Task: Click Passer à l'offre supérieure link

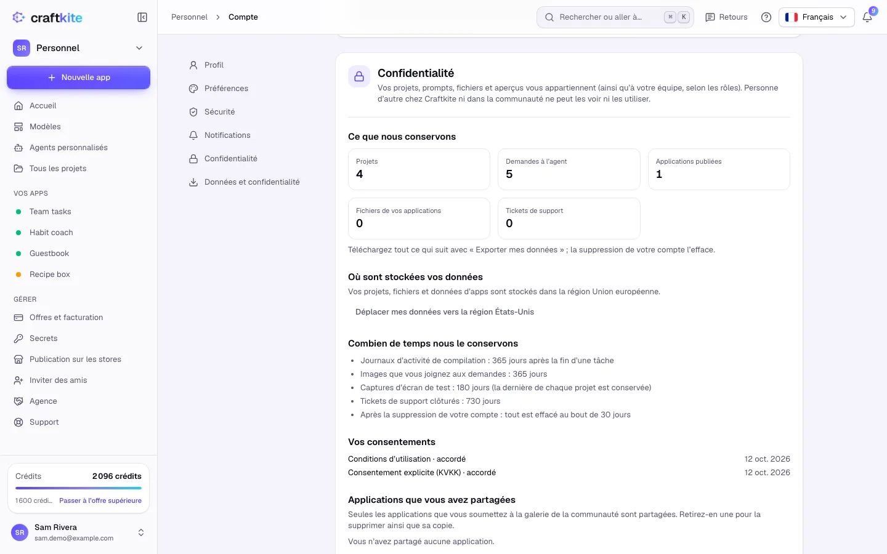Action: [100, 501]
